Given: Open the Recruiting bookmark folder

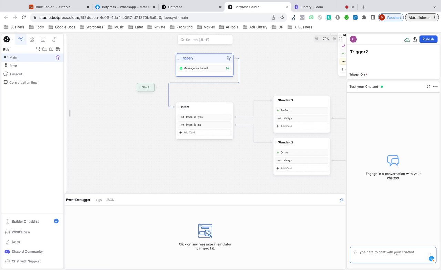Looking at the screenshot, I should (x=181, y=27).
